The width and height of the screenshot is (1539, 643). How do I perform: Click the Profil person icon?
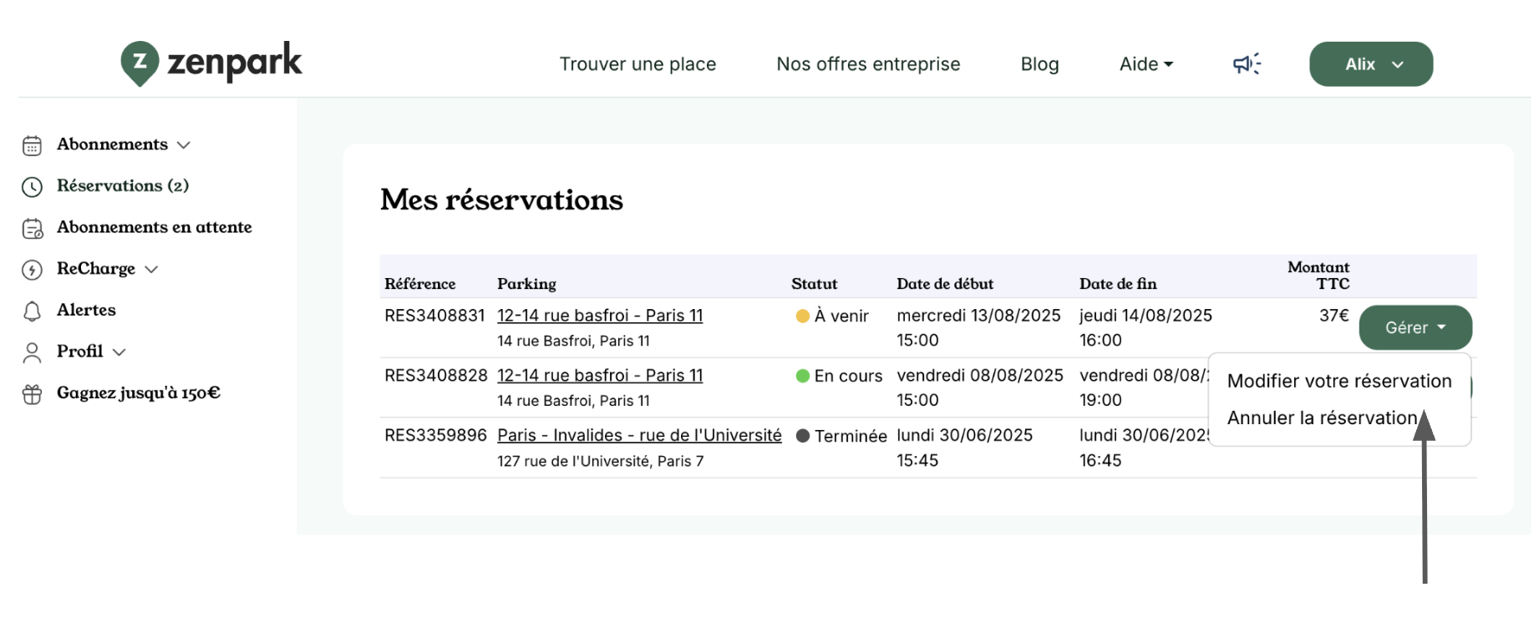[x=32, y=352]
